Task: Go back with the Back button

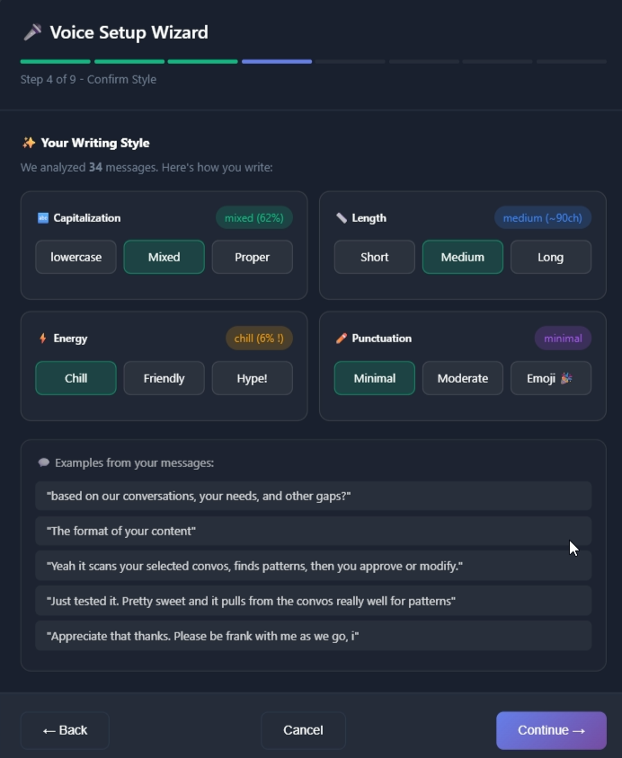Action: (65, 730)
